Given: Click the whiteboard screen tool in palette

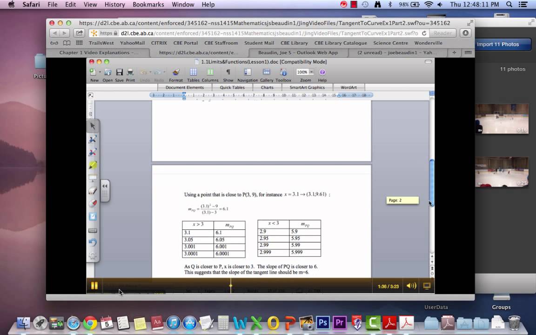Looking at the screenshot, I should pyautogui.click(x=93, y=178).
